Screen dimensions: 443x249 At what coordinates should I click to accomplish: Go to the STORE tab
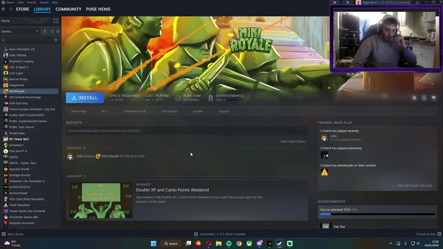22,9
